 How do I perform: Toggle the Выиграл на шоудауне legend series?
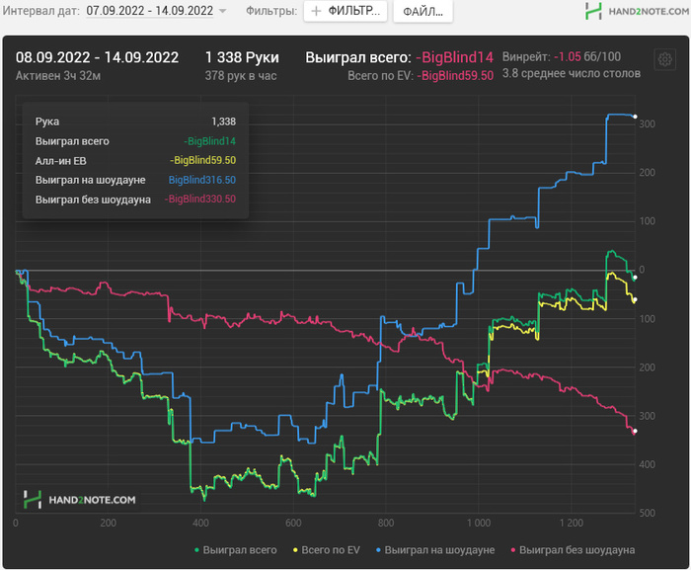435,550
